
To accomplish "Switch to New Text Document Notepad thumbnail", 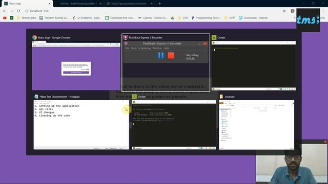I will 81,125.
